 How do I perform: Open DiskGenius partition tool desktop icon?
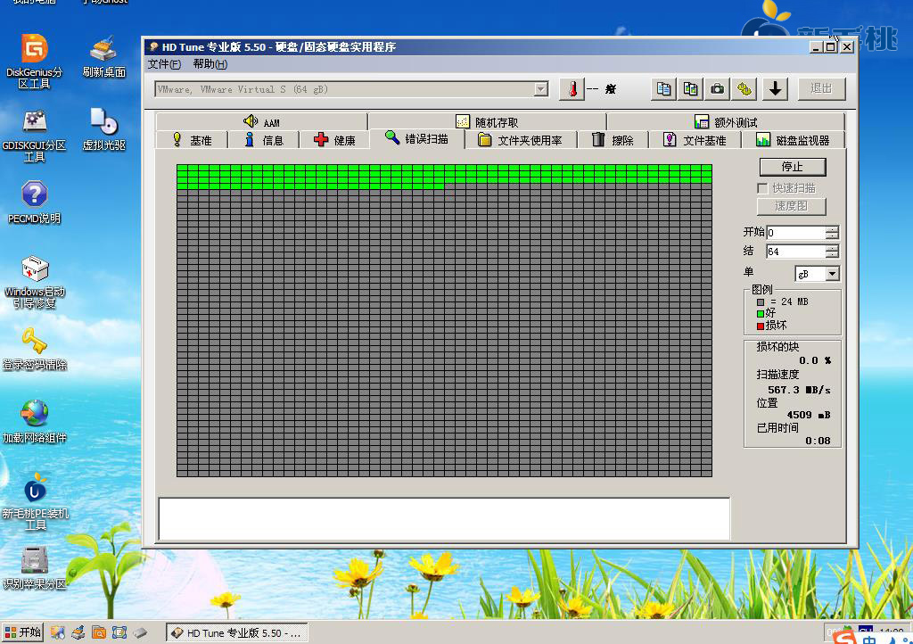point(35,62)
